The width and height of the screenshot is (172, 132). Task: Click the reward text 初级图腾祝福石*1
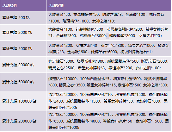(x=136, y=52)
